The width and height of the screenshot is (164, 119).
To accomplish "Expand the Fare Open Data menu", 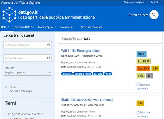I will 23,27.
